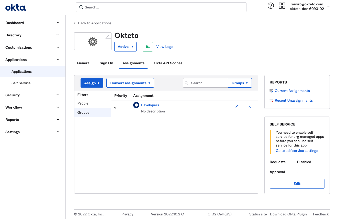Image resolution: width=337 pixels, height=219 pixels.
Task: Click the green lock icon next to View Logs
Action: 148,47
